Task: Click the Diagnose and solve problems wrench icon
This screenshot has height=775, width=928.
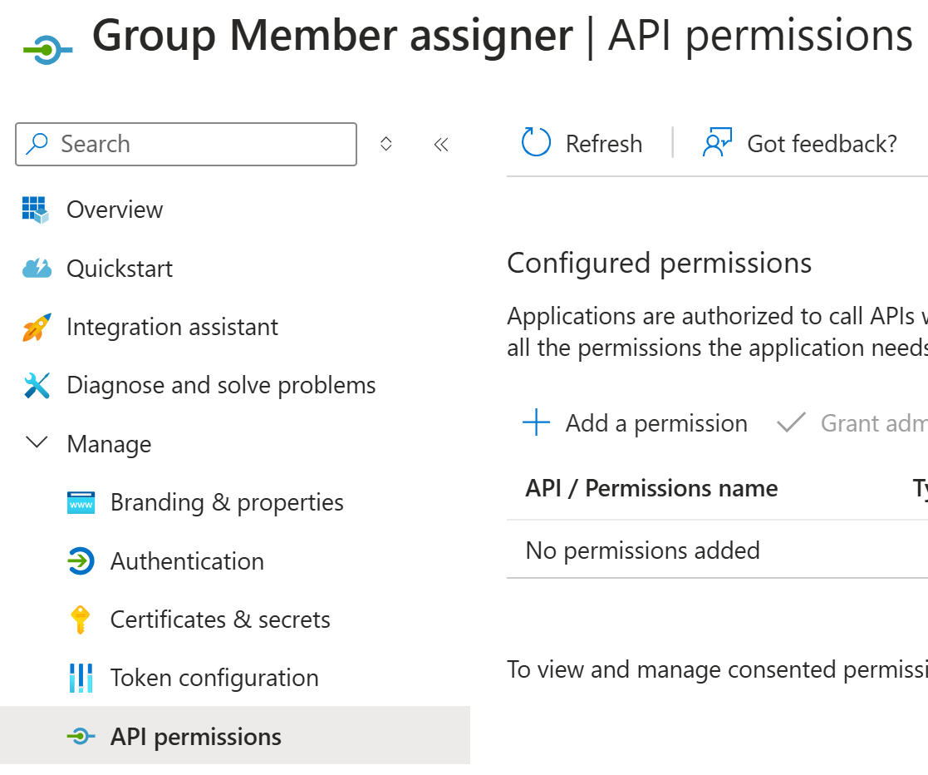Action: coord(37,385)
